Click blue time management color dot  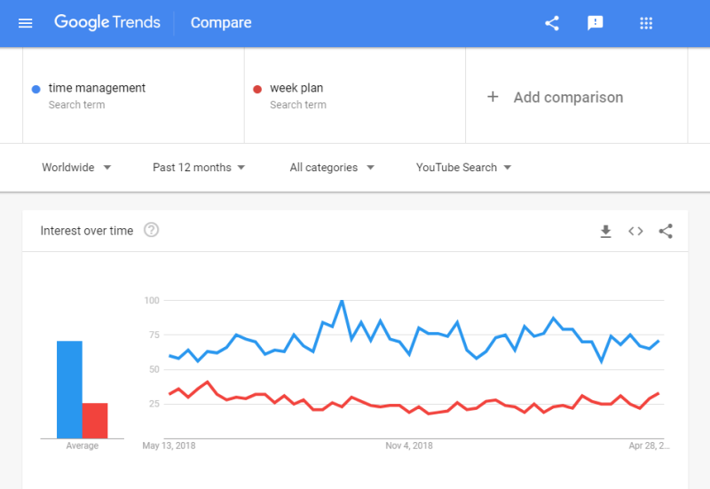point(35,90)
